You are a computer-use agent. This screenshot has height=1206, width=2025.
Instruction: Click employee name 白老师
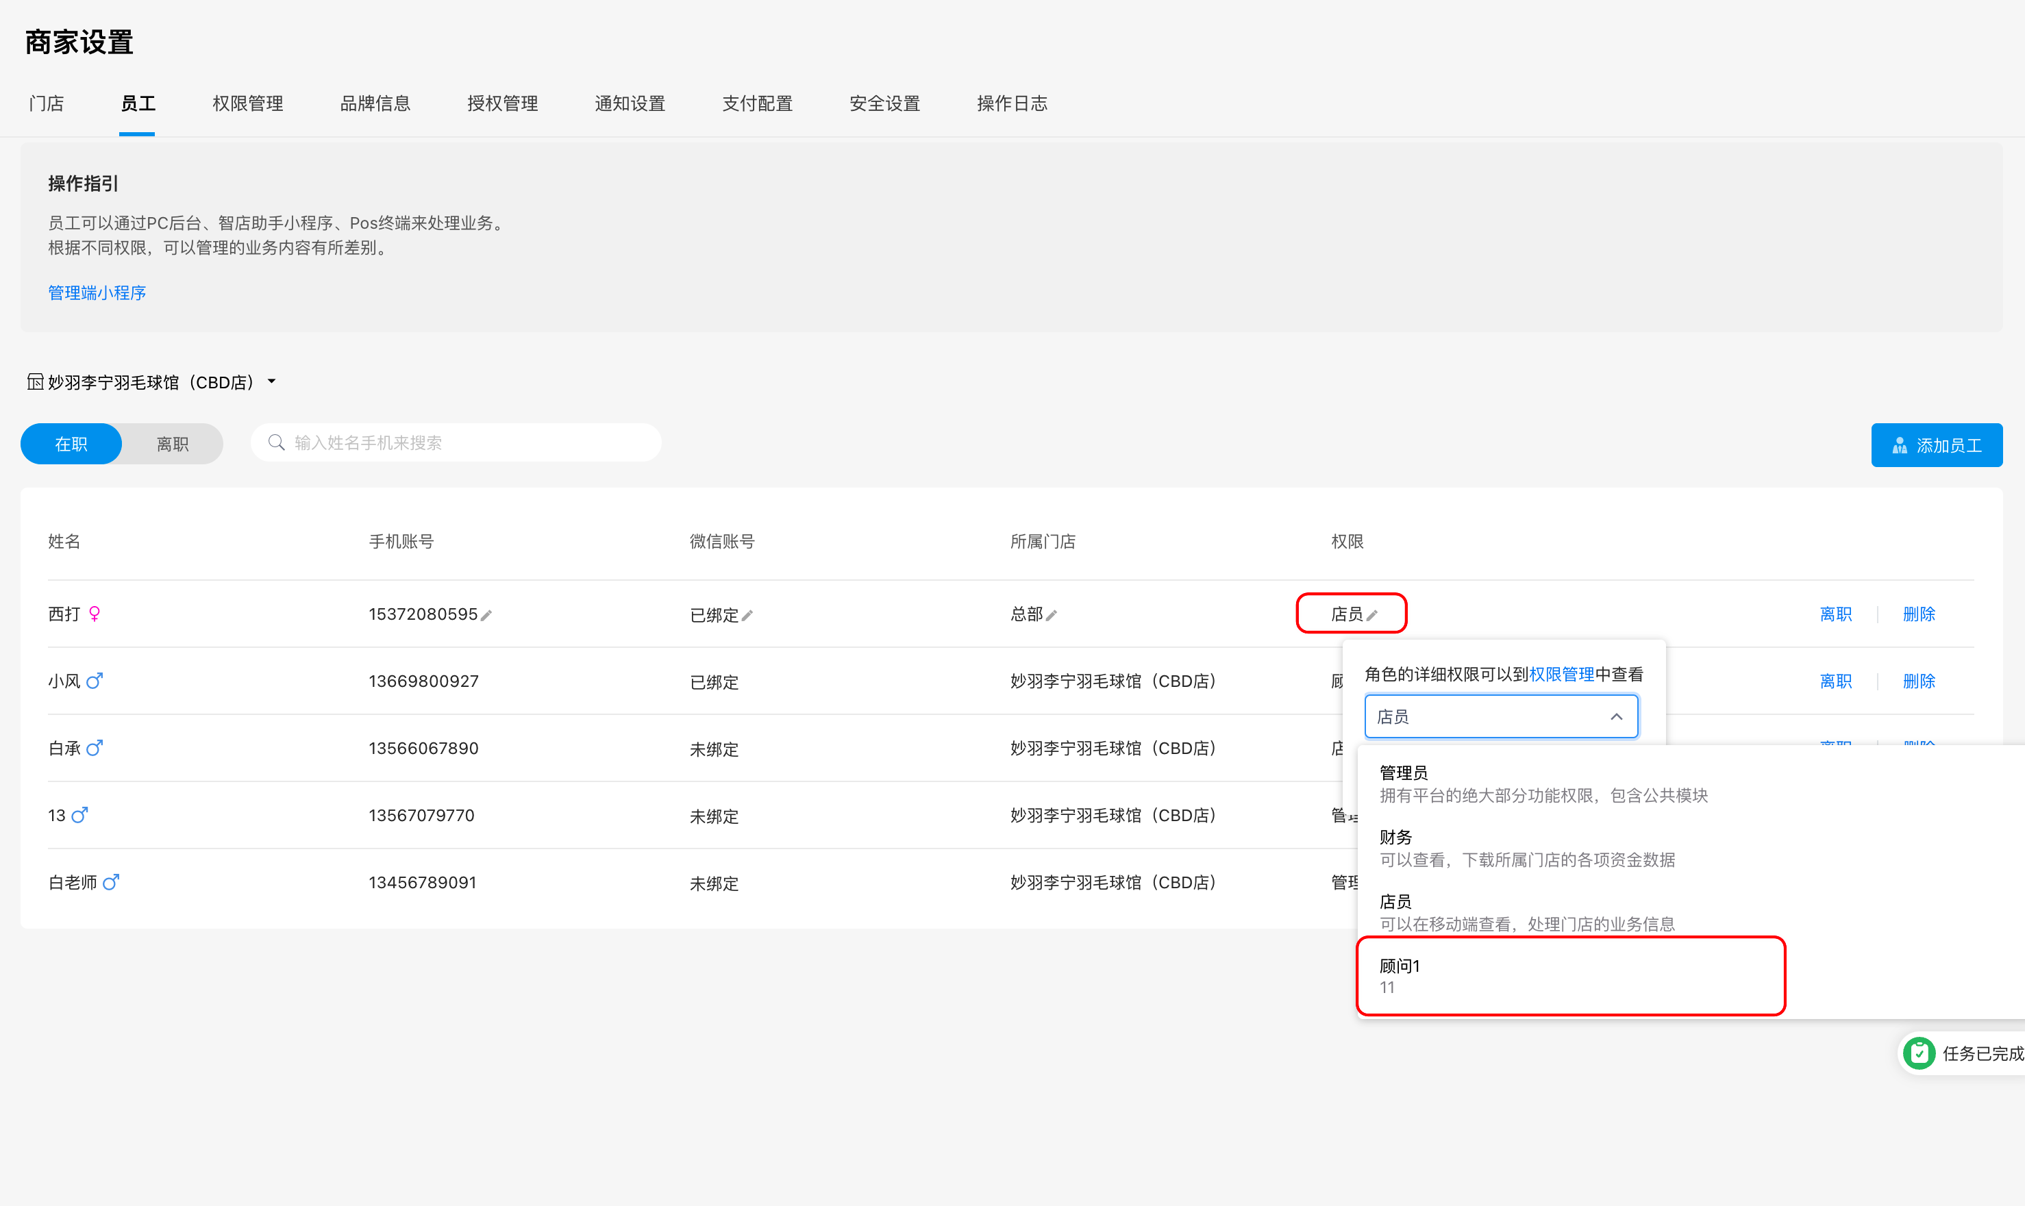tap(73, 882)
